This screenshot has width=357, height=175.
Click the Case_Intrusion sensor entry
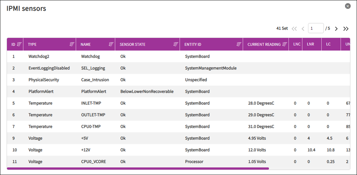coord(95,80)
